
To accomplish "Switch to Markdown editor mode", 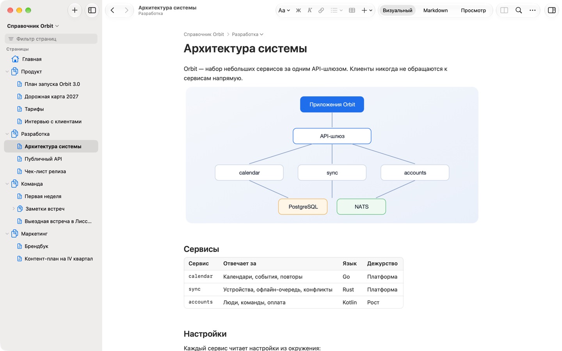I will coord(436,11).
